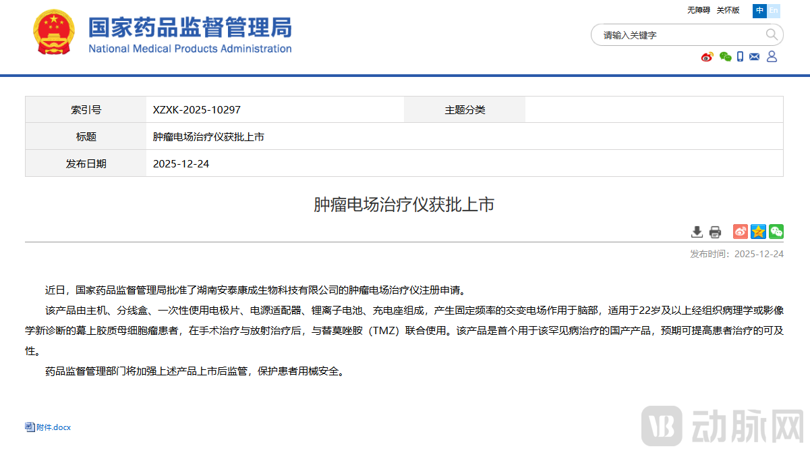810x453 pixels.
Task: Open the 无障碍 accessibility mode
Action: click(699, 11)
